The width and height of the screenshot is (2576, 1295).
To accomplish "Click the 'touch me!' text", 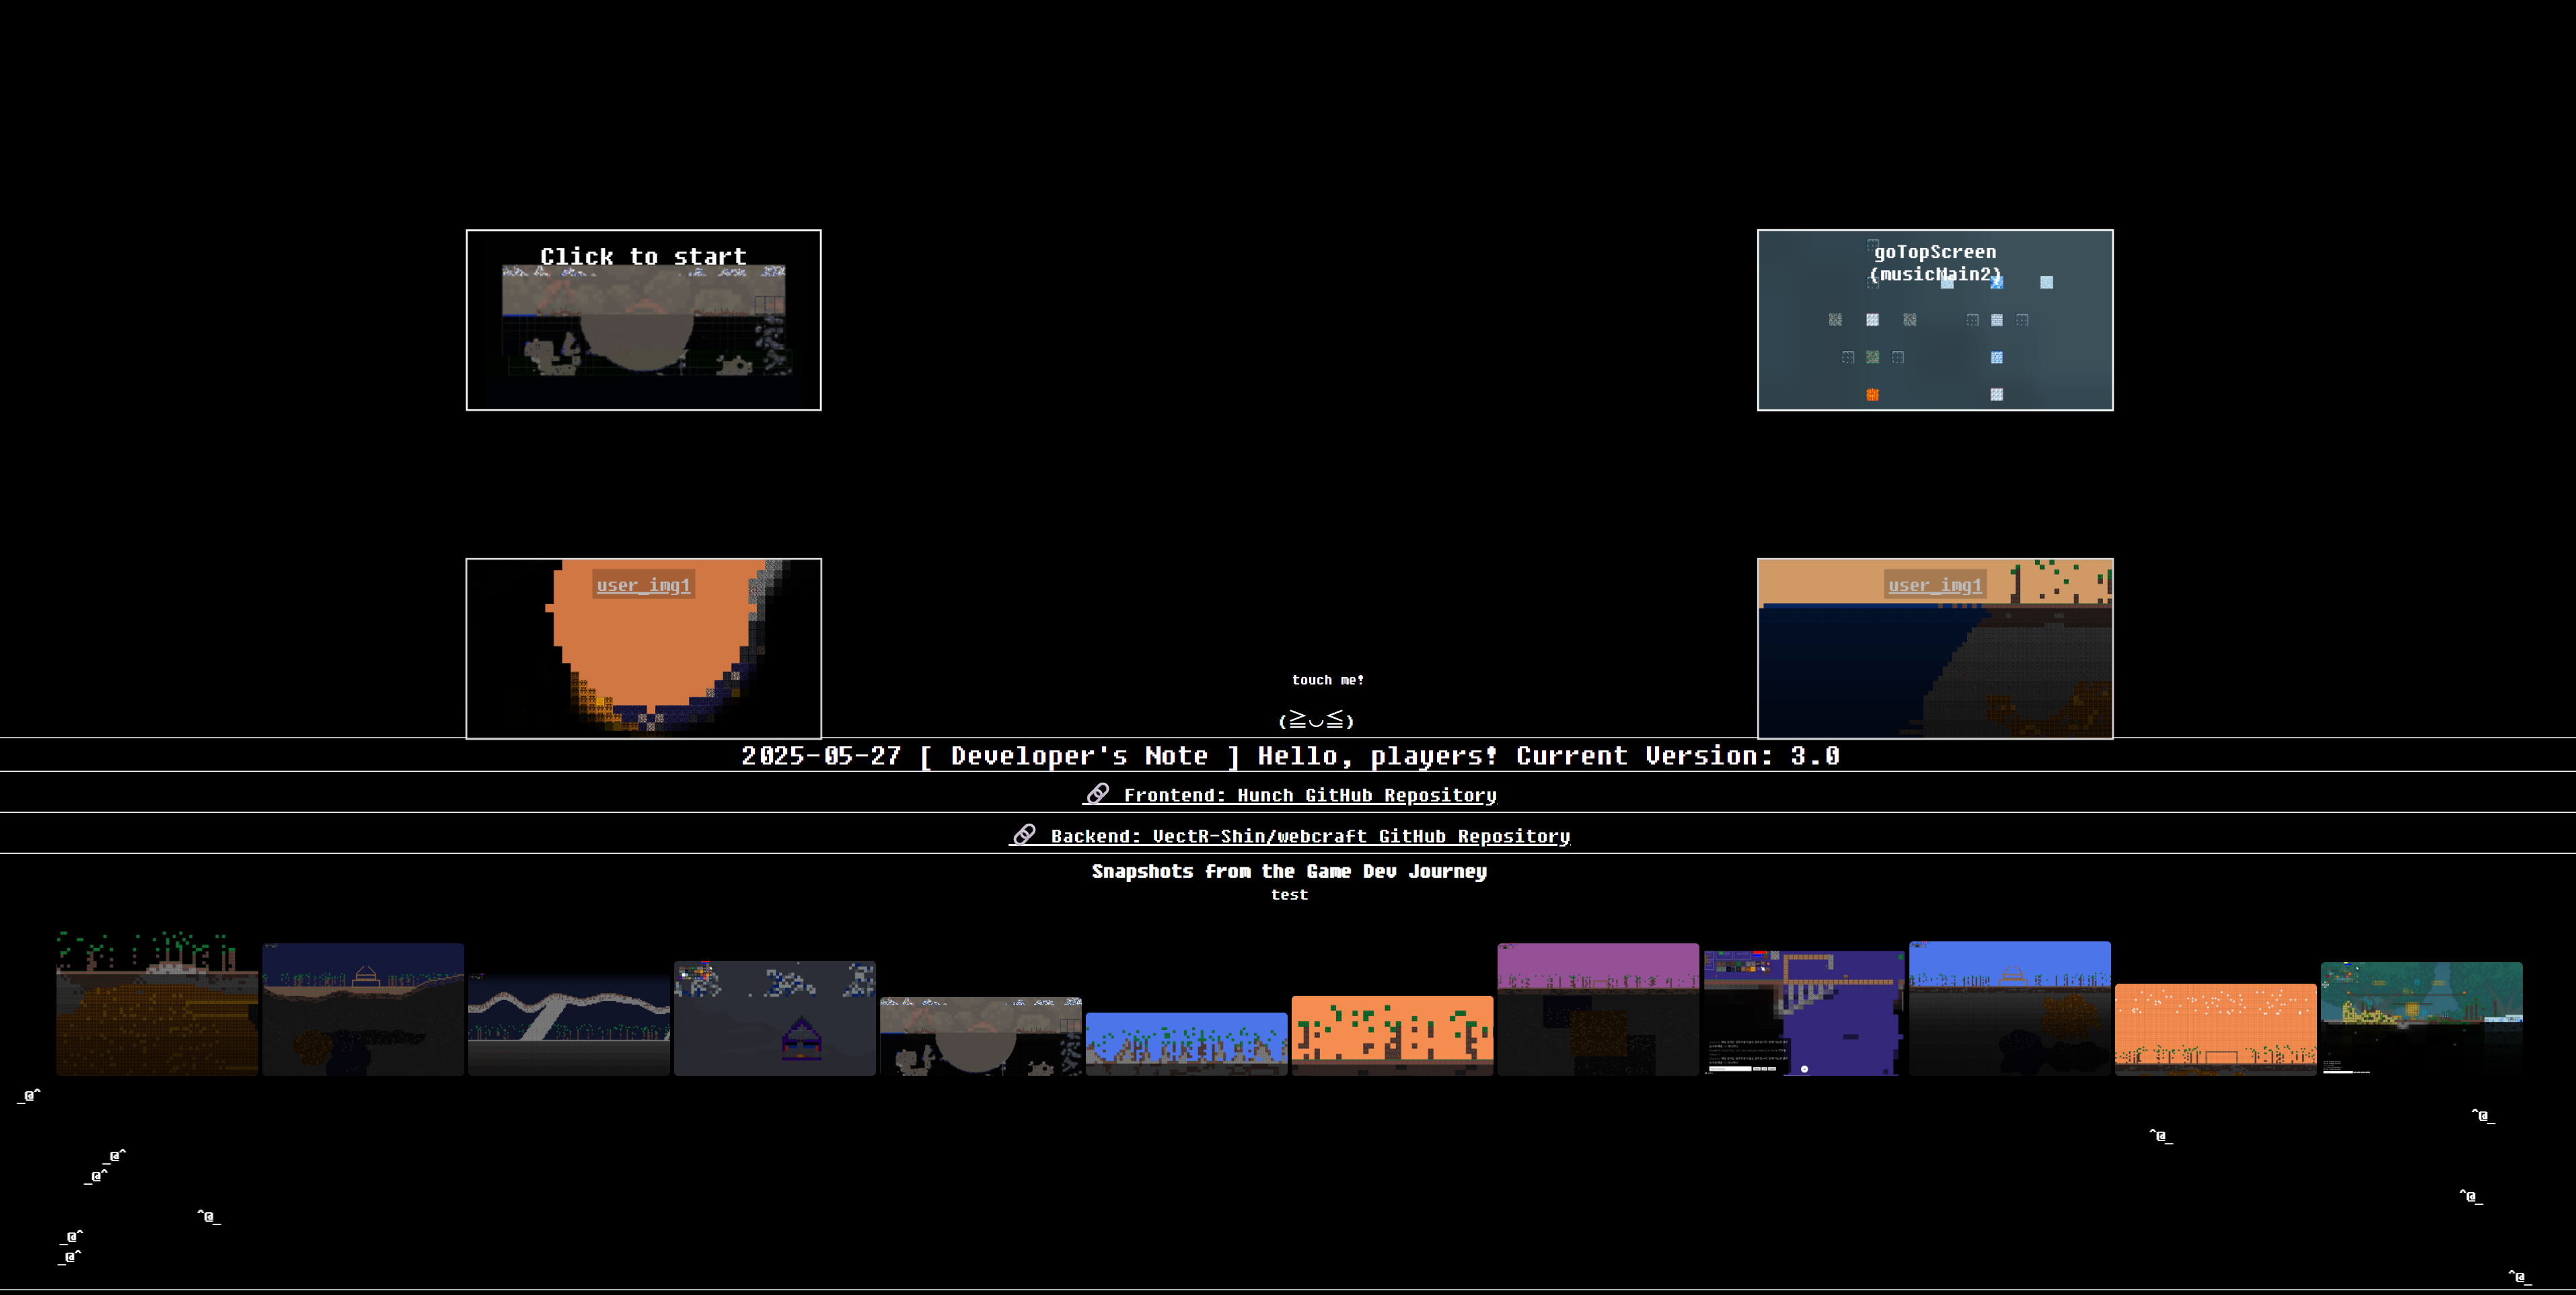I will [x=1327, y=680].
